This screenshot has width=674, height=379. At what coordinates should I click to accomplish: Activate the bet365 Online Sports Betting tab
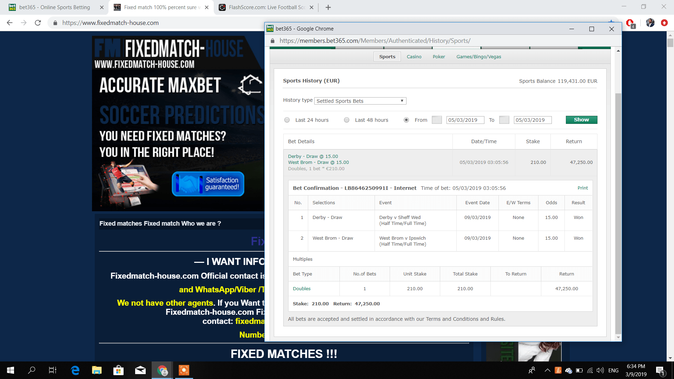point(54,7)
